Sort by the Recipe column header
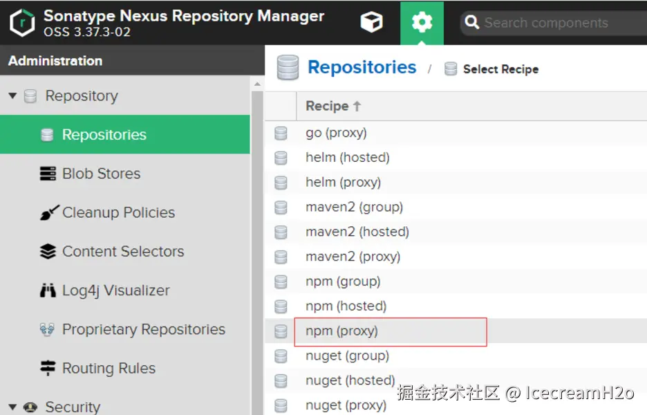The image size is (647, 415). click(333, 106)
